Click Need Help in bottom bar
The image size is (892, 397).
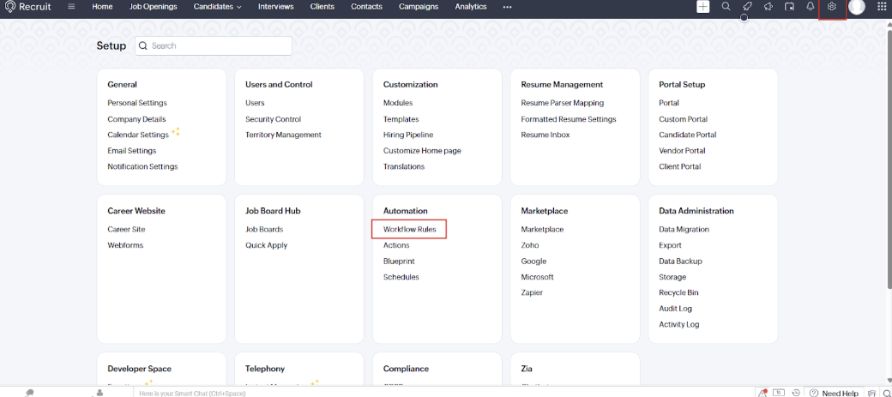840,393
